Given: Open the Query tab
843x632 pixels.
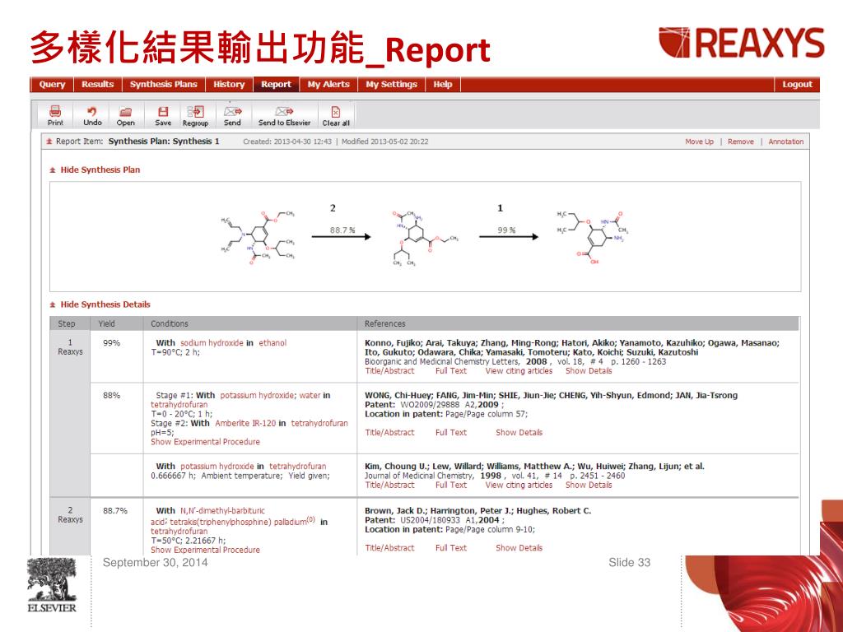Looking at the screenshot, I should click(52, 85).
